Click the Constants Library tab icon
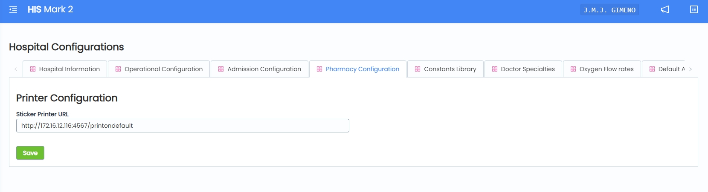Viewport: 708px width, 192px height. (x=418, y=69)
